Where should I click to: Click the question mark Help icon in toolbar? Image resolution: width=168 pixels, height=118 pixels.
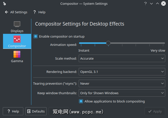[x=34, y=12]
